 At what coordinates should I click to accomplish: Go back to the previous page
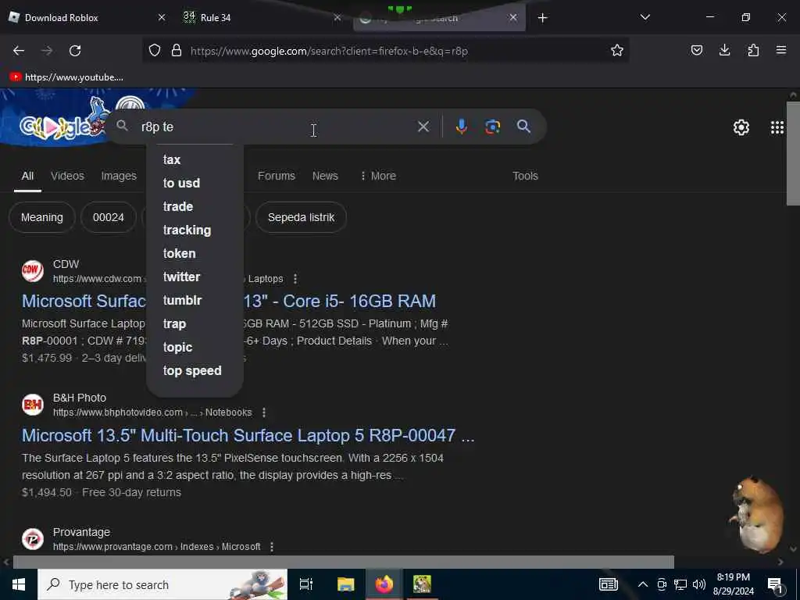pyautogui.click(x=19, y=51)
